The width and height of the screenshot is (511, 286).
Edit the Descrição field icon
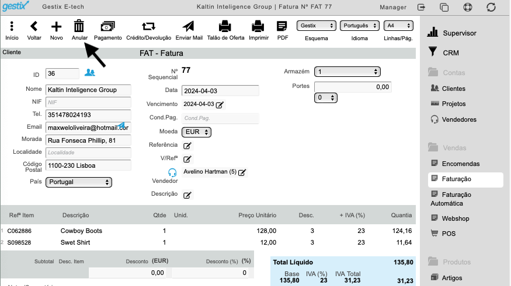point(187,195)
